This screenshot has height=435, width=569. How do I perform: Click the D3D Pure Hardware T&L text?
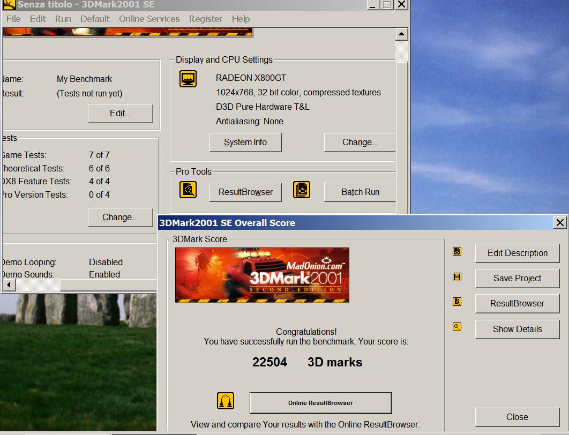point(263,107)
